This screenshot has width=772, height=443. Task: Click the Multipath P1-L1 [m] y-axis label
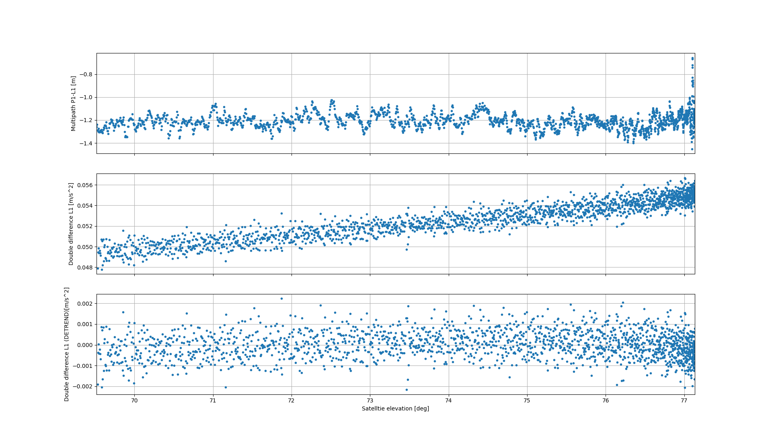73,103
